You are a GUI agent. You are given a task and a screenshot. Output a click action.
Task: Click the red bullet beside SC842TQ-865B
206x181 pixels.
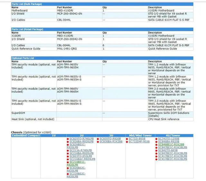point(156,150)
